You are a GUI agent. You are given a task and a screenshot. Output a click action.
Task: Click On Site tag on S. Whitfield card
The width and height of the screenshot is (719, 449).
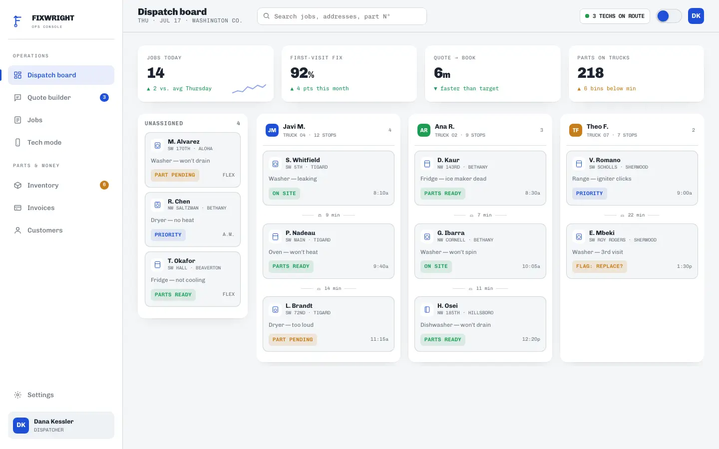[284, 194]
